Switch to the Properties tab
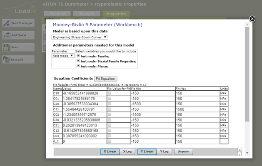The height and width of the screenshot is (166, 262). 116,14
